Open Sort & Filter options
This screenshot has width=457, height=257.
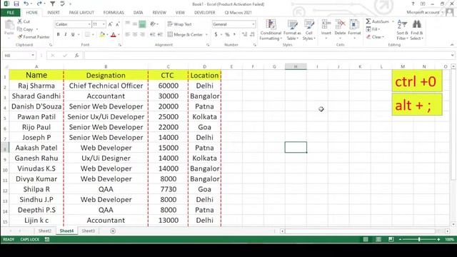click(402, 30)
